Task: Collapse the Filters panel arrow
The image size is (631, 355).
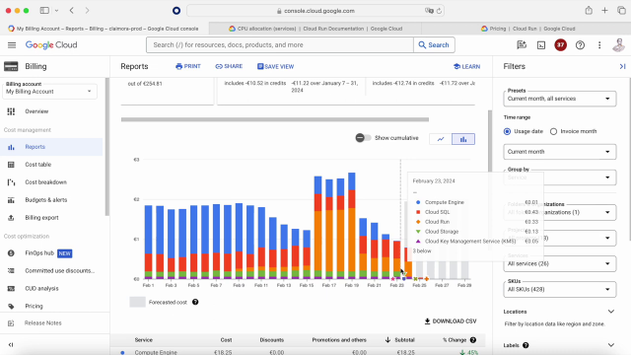Action: pos(622,66)
